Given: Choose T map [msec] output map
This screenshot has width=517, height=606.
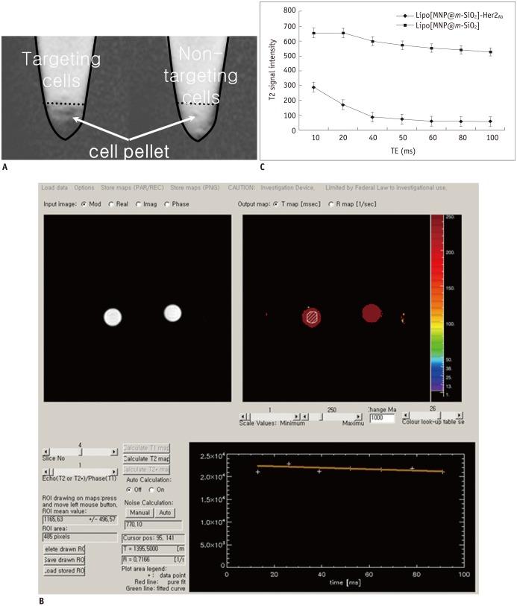Looking at the screenshot, I should coord(276,204).
